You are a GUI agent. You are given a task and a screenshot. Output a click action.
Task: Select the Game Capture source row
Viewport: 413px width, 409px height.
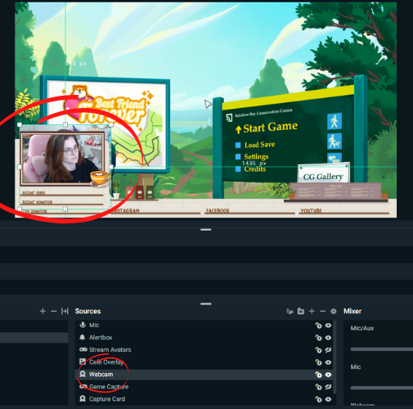click(x=204, y=387)
